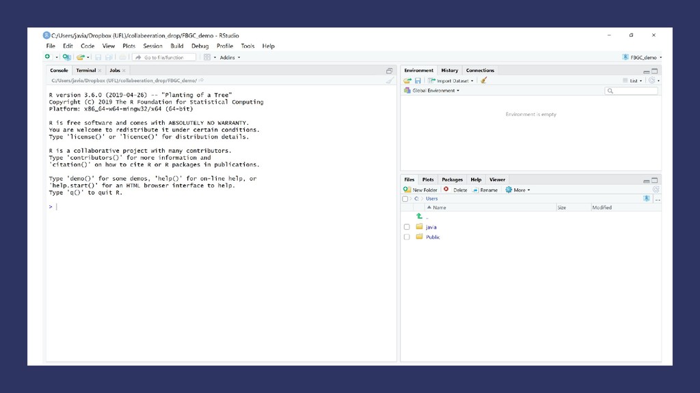Click the Print document icon
700x393 pixels.
(122, 57)
